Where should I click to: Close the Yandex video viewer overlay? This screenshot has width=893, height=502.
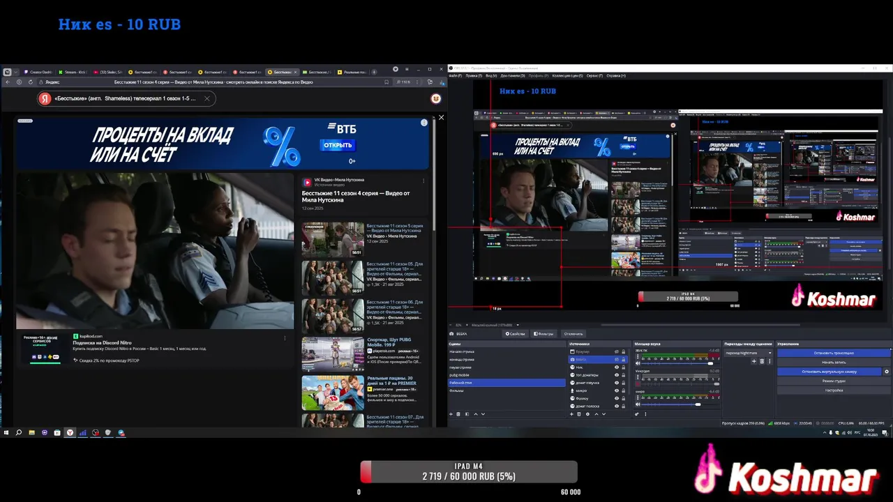(441, 117)
